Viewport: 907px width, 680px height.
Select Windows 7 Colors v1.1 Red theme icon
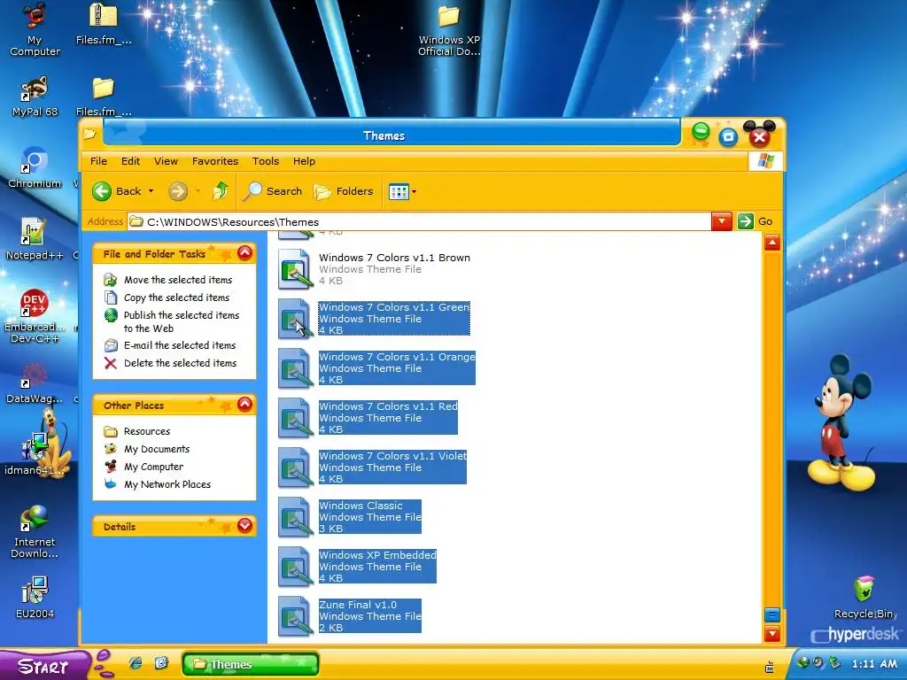pos(295,418)
